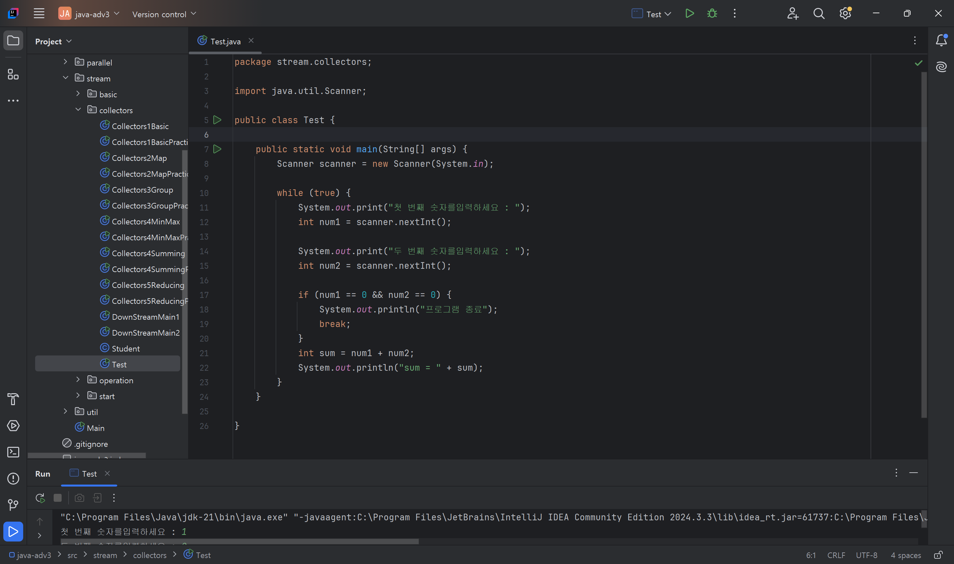Screen dimensions: 954x564
Task: Collapse the stream folder
Action: pyautogui.click(x=65, y=78)
